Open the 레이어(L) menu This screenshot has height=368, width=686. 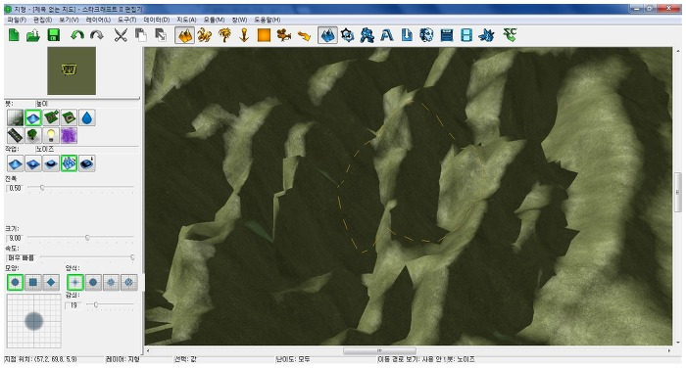(x=98, y=20)
